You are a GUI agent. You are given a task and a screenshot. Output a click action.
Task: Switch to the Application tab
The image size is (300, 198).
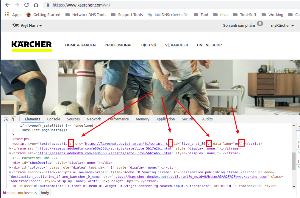click(165, 119)
